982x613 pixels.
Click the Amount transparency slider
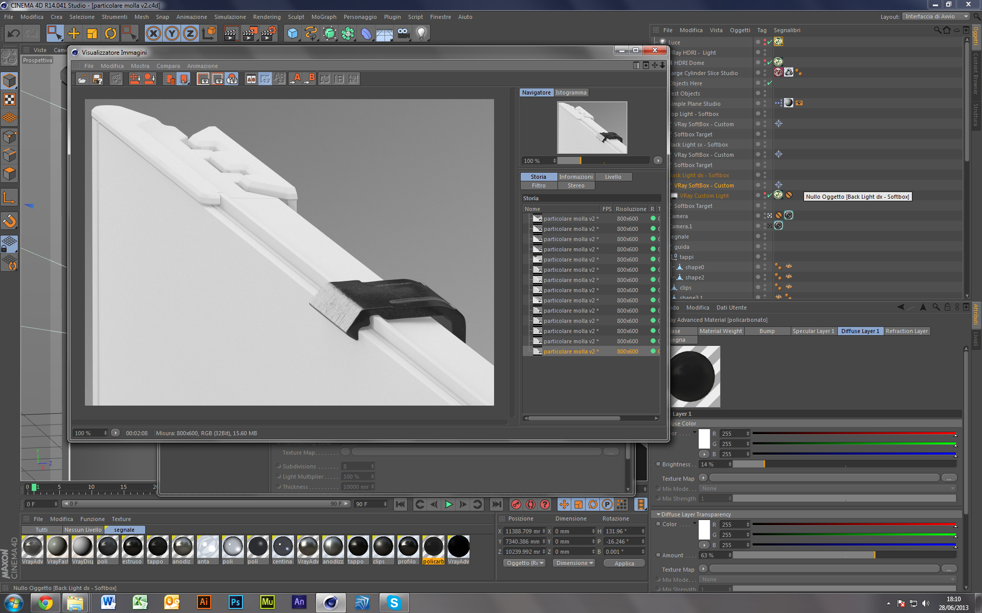(844, 555)
